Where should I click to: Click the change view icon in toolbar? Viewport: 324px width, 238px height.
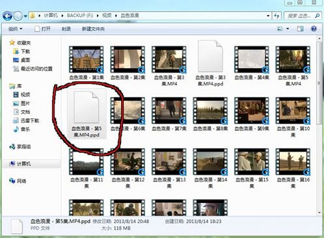coord(280,29)
